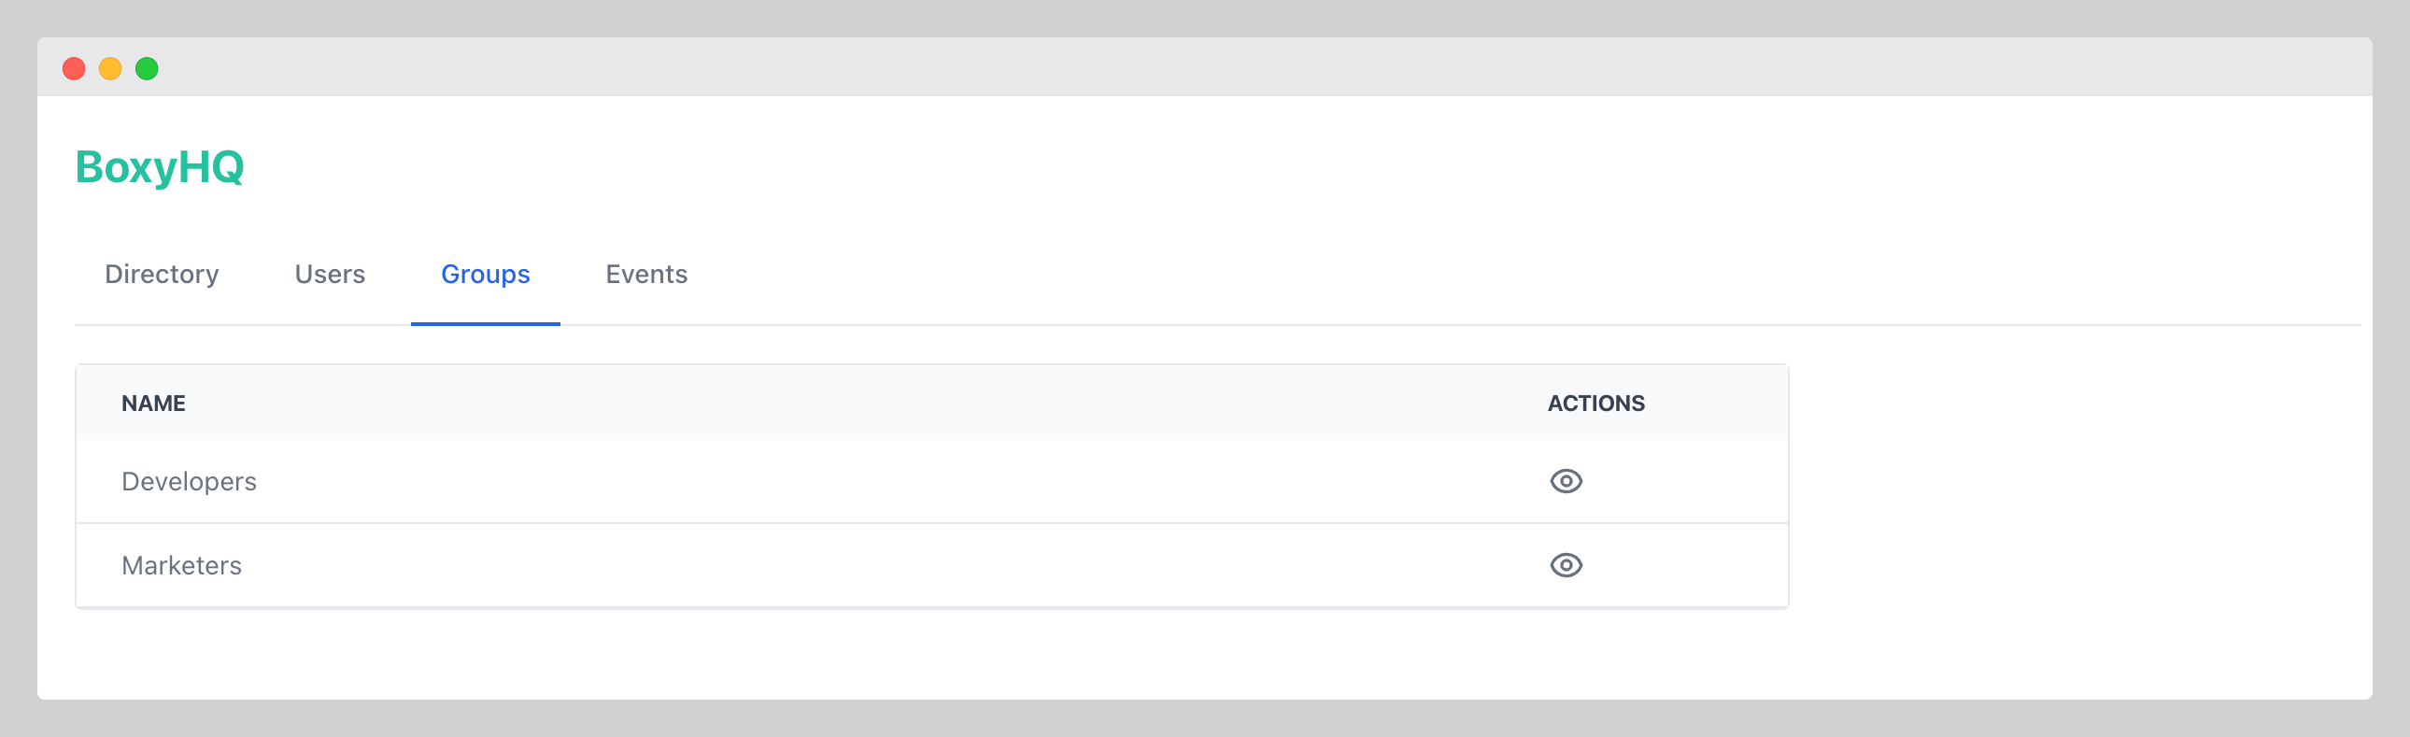Click the eye icon for Marketers
The image size is (2410, 737).
[1566, 565]
